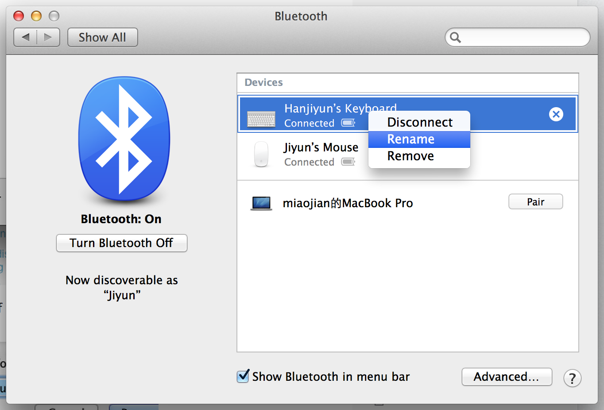Click the mouse battery level icon

pyautogui.click(x=348, y=162)
